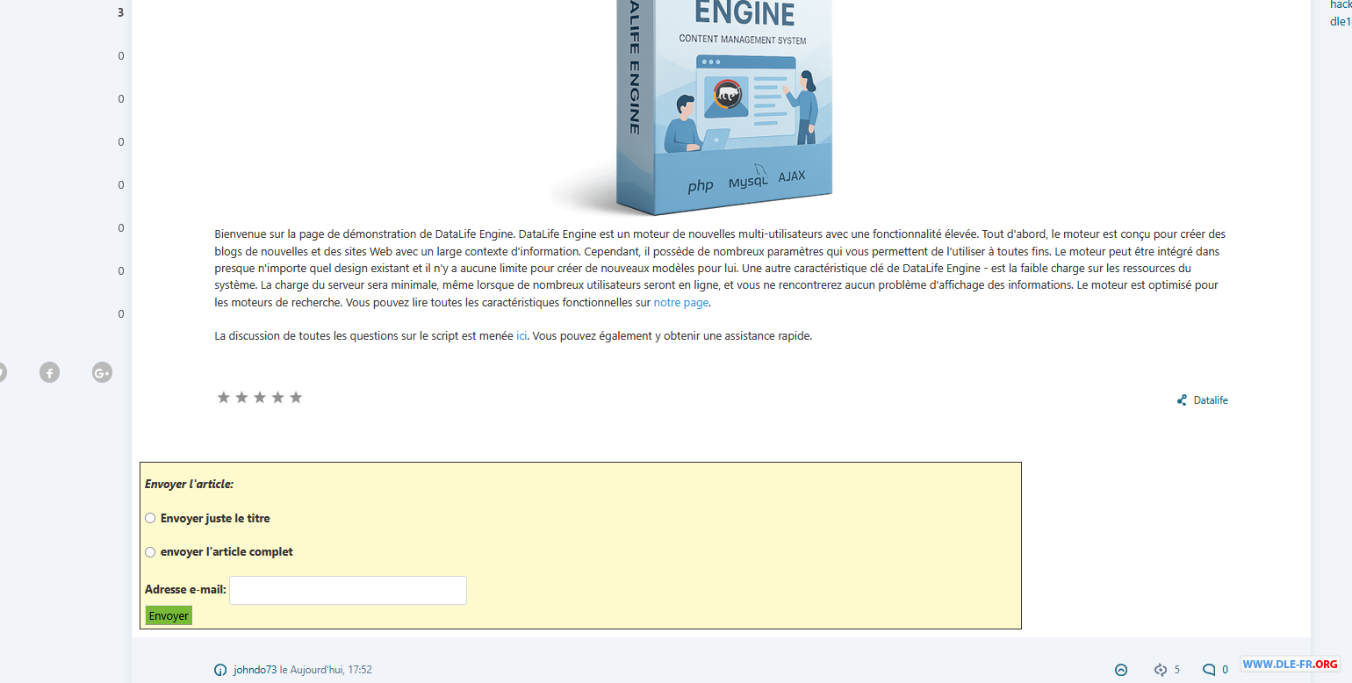
Task: Click the Facebook share icon
Action: tap(50, 373)
